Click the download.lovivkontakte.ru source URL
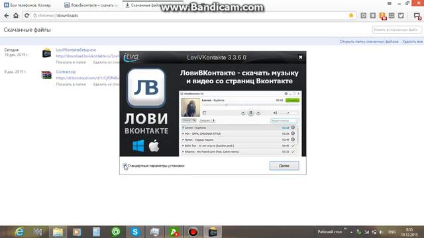424x238 pixels. [87, 56]
